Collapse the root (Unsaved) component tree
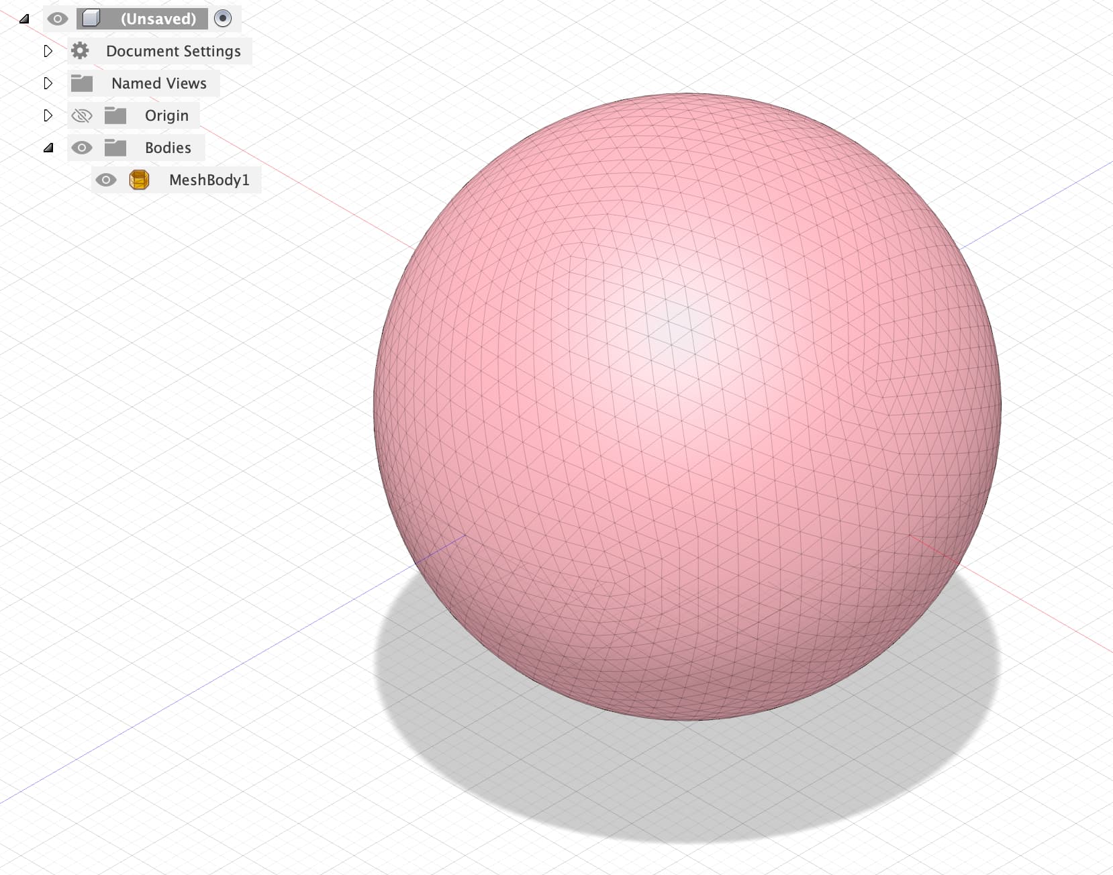Image resolution: width=1113 pixels, height=875 pixels. [x=24, y=19]
